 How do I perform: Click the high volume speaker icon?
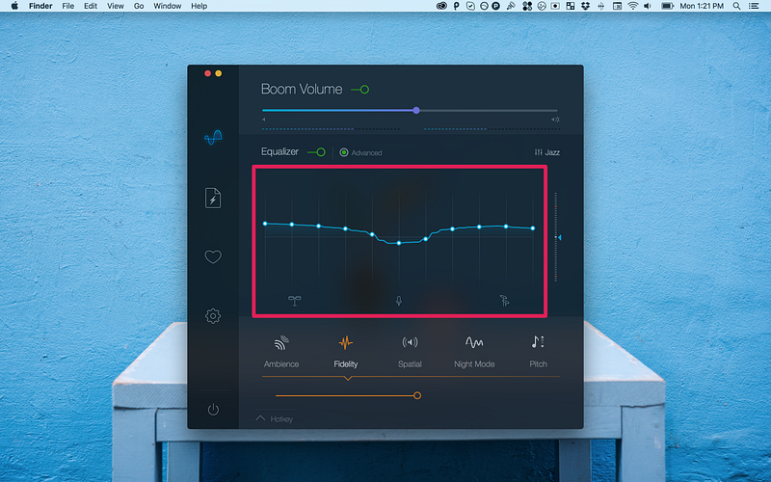point(555,120)
